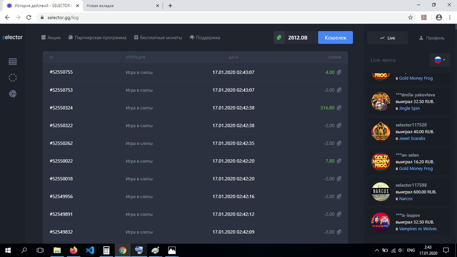Click the Gold Money Frog thumbnail for an-aslan

(x=381, y=162)
